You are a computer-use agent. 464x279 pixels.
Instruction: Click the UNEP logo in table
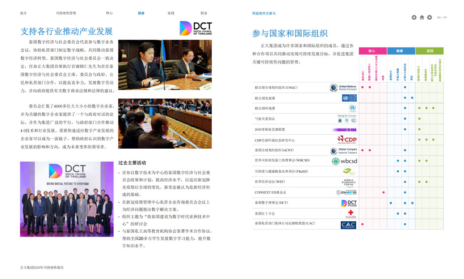[352, 108]
